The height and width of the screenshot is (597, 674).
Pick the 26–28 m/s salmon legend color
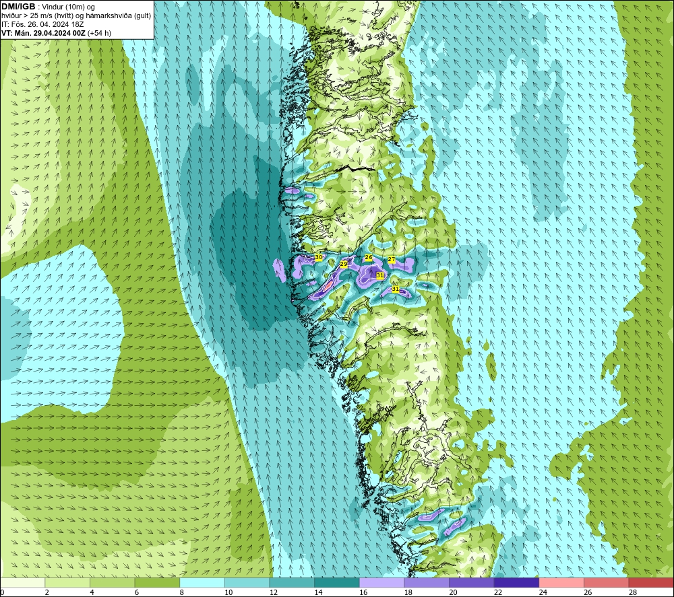[607, 582]
